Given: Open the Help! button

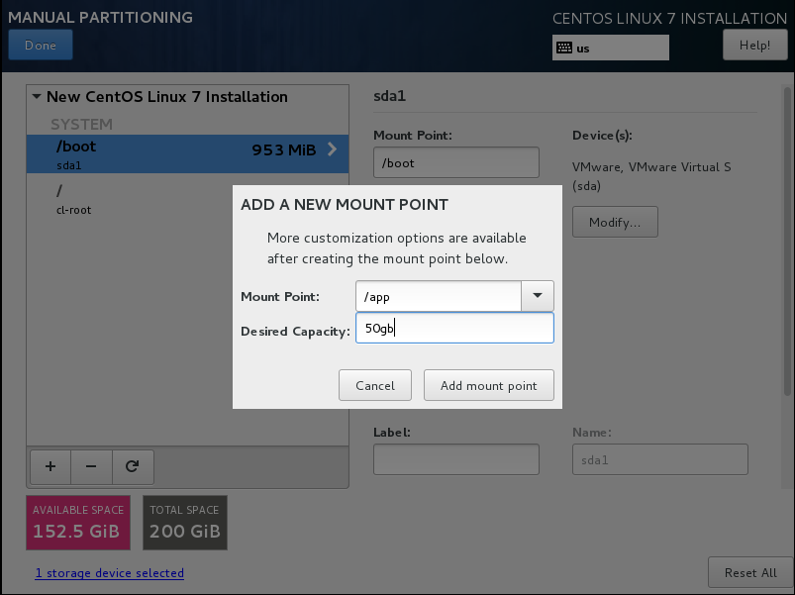Looking at the screenshot, I should tap(755, 46).
